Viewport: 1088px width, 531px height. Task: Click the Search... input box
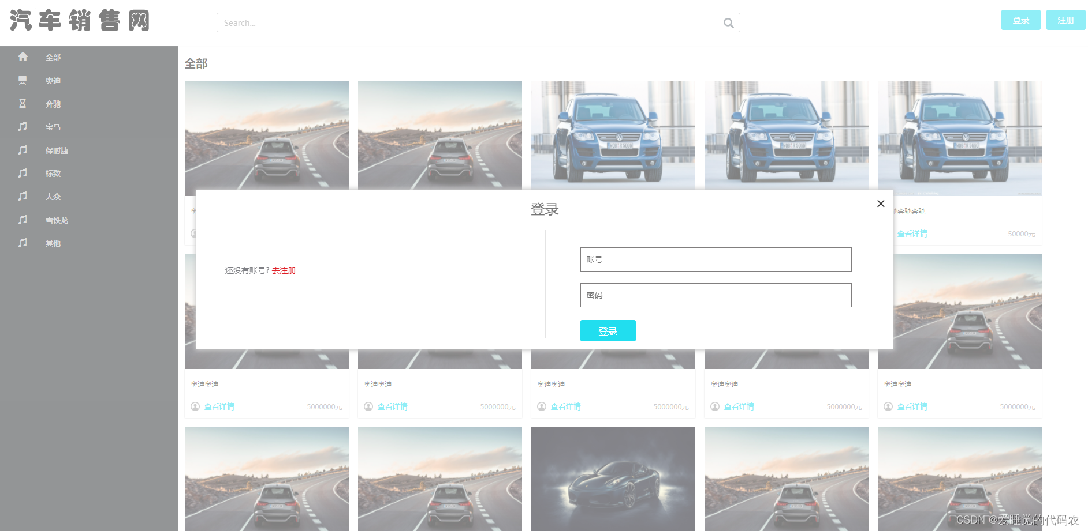tap(478, 23)
